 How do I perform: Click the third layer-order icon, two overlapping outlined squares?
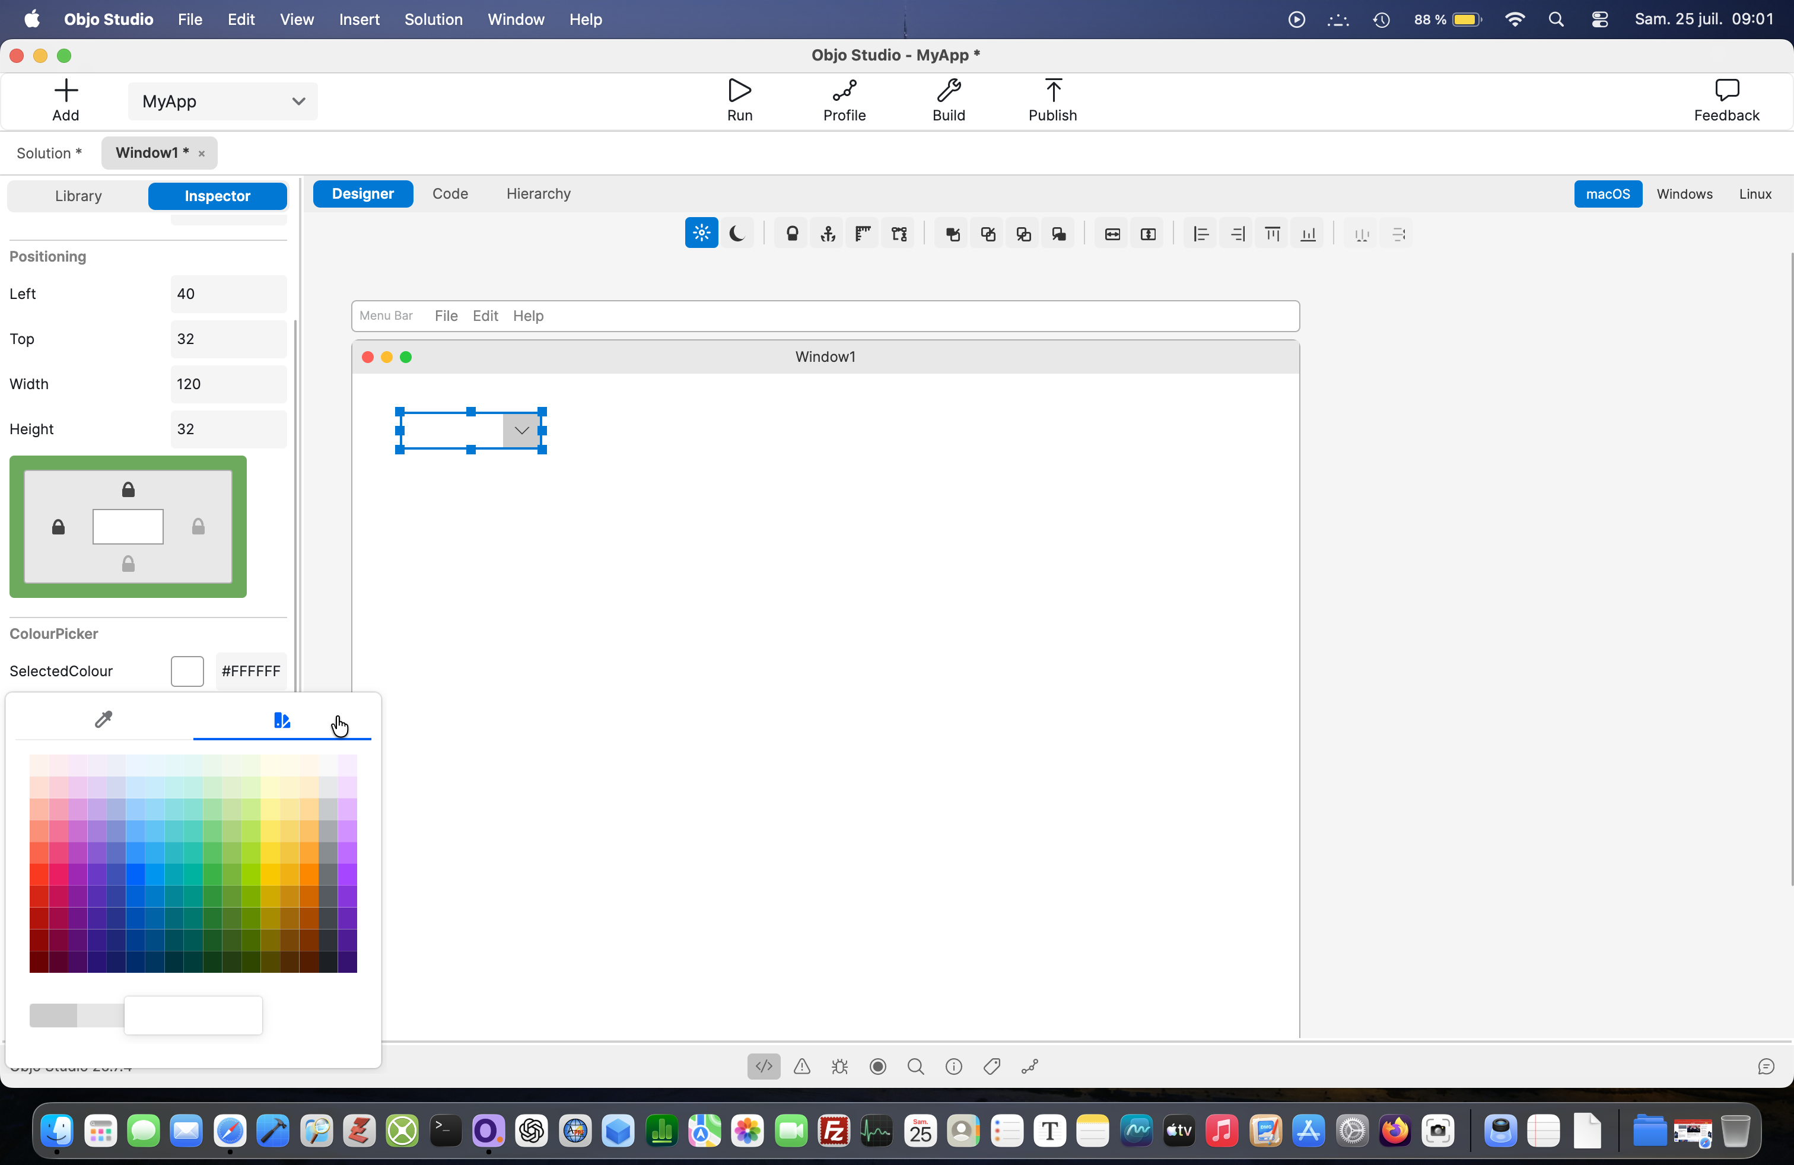(1023, 234)
